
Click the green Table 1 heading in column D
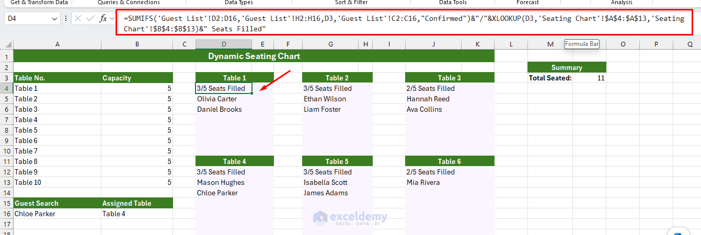click(x=235, y=78)
